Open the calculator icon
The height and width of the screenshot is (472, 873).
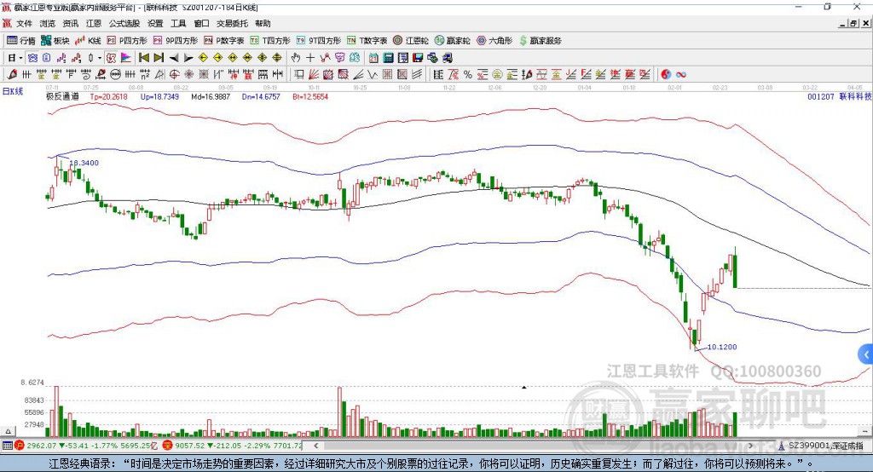click(388, 57)
